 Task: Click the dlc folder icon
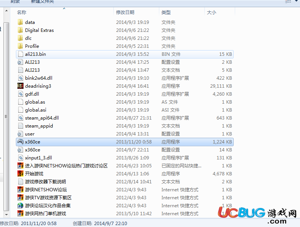tap(20, 38)
